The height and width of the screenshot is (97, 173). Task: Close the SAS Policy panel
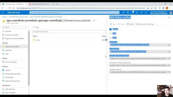click(169, 17)
